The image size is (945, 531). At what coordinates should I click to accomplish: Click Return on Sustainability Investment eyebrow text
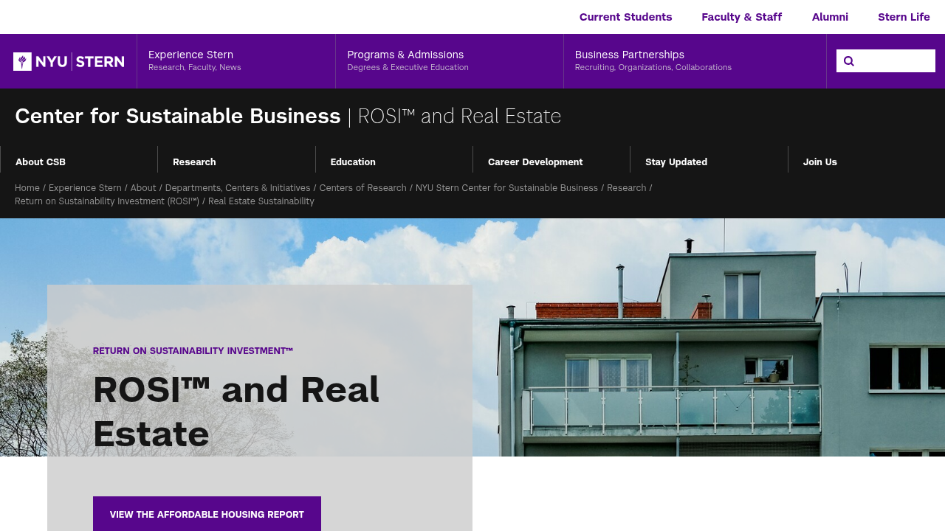tap(193, 351)
